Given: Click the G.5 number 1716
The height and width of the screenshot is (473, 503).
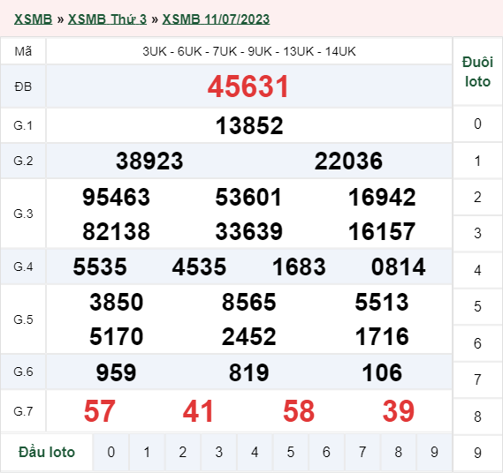Looking at the screenshot, I should click(x=382, y=336).
